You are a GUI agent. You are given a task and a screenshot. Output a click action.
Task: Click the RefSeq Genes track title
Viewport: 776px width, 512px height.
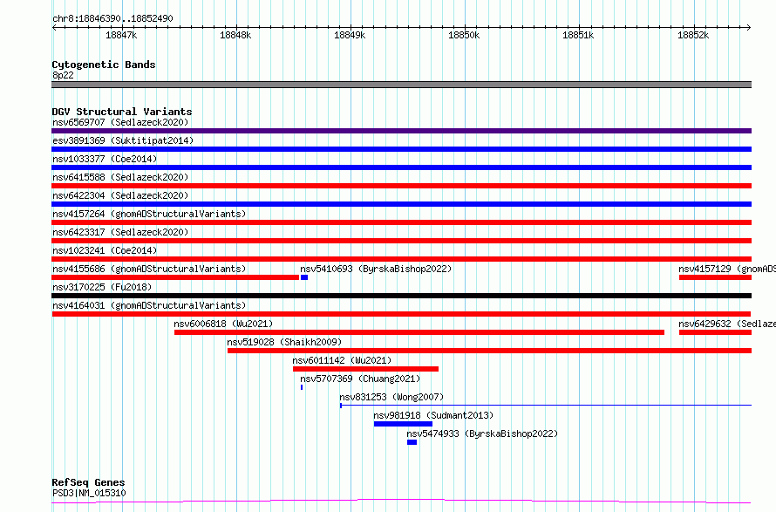[x=88, y=483]
